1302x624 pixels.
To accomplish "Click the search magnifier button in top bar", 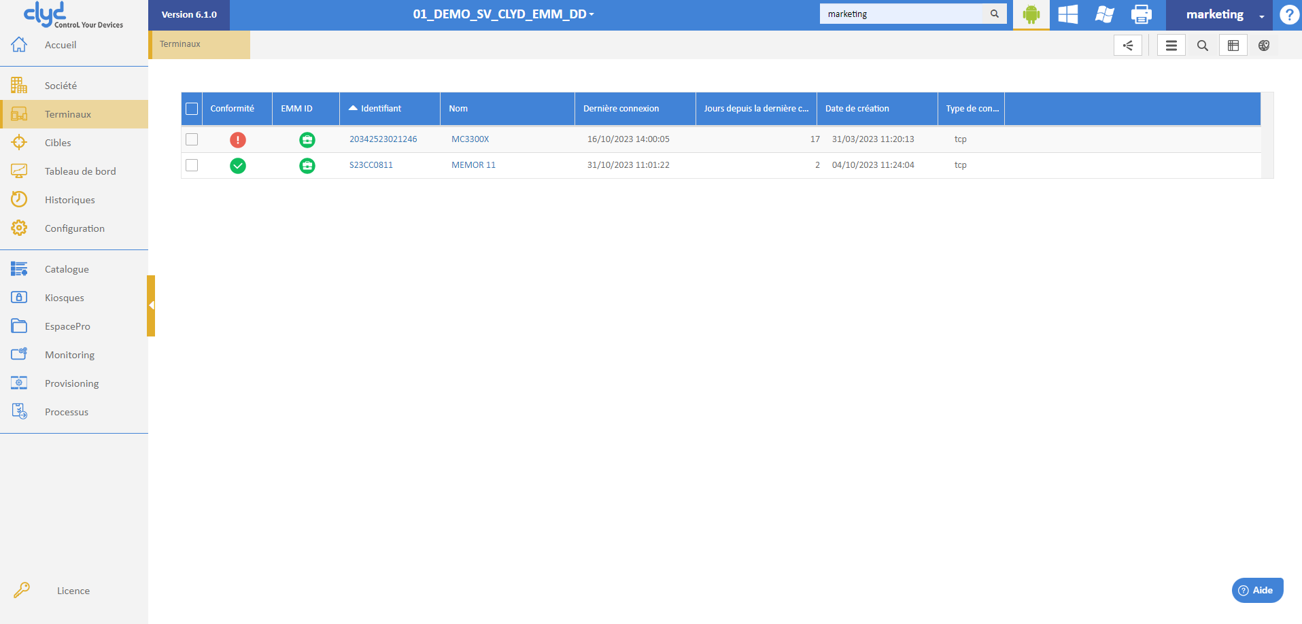I will (x=995, y=14).
